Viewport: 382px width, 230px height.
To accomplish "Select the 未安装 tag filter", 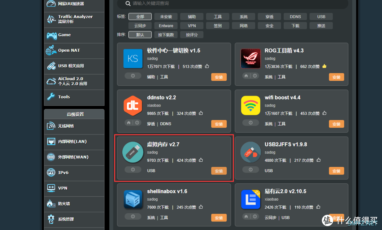I will (166, 17).
